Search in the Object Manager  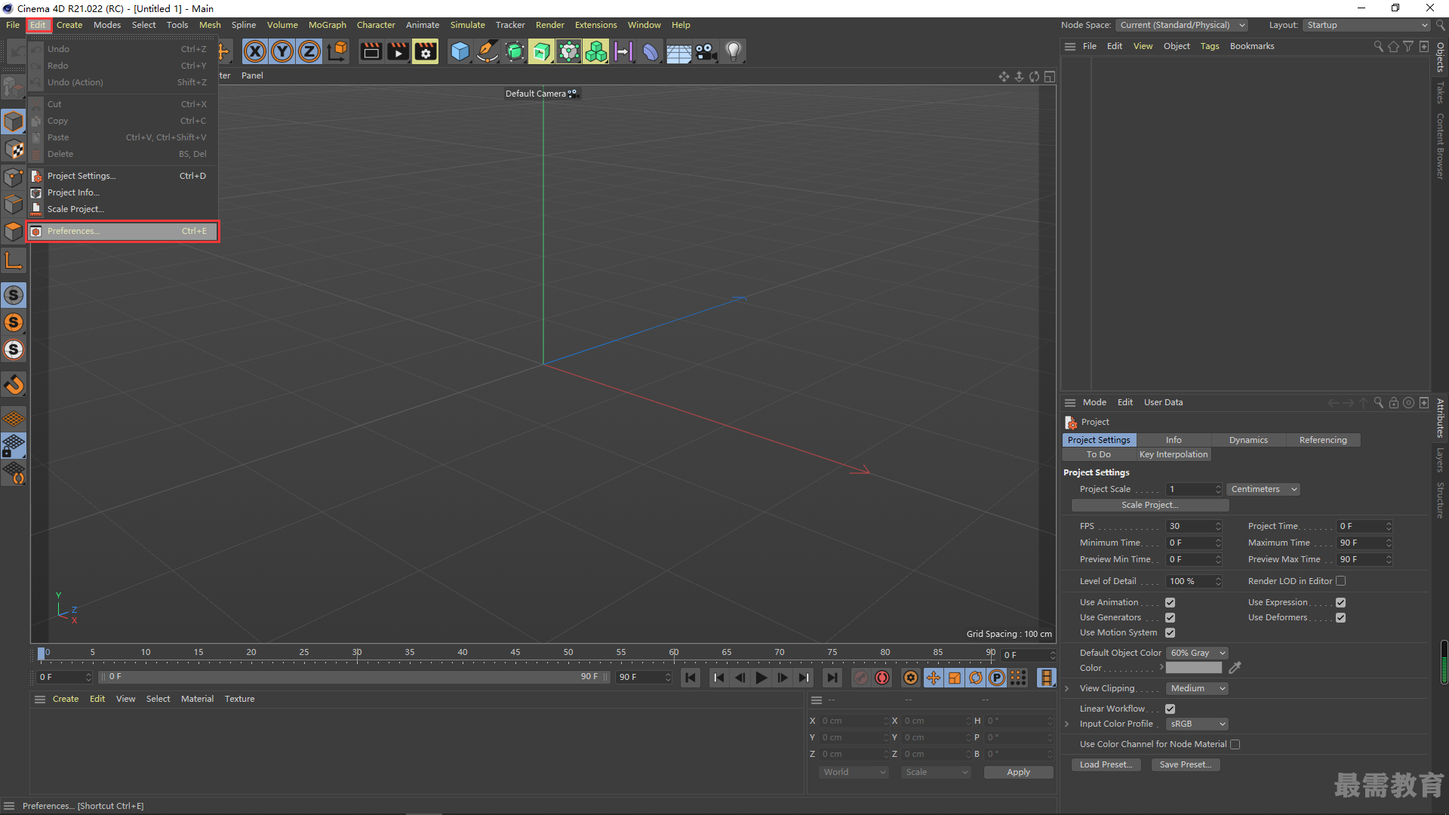point(1378,46)
